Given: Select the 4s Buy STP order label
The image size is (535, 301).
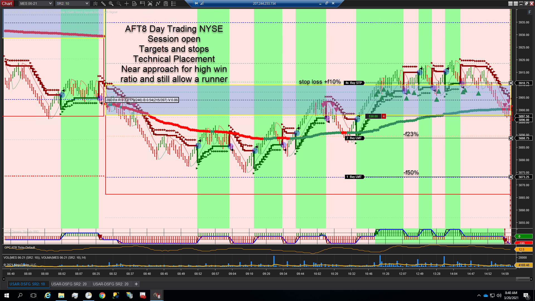Looking at the screenshot, I should coord(354,83).
